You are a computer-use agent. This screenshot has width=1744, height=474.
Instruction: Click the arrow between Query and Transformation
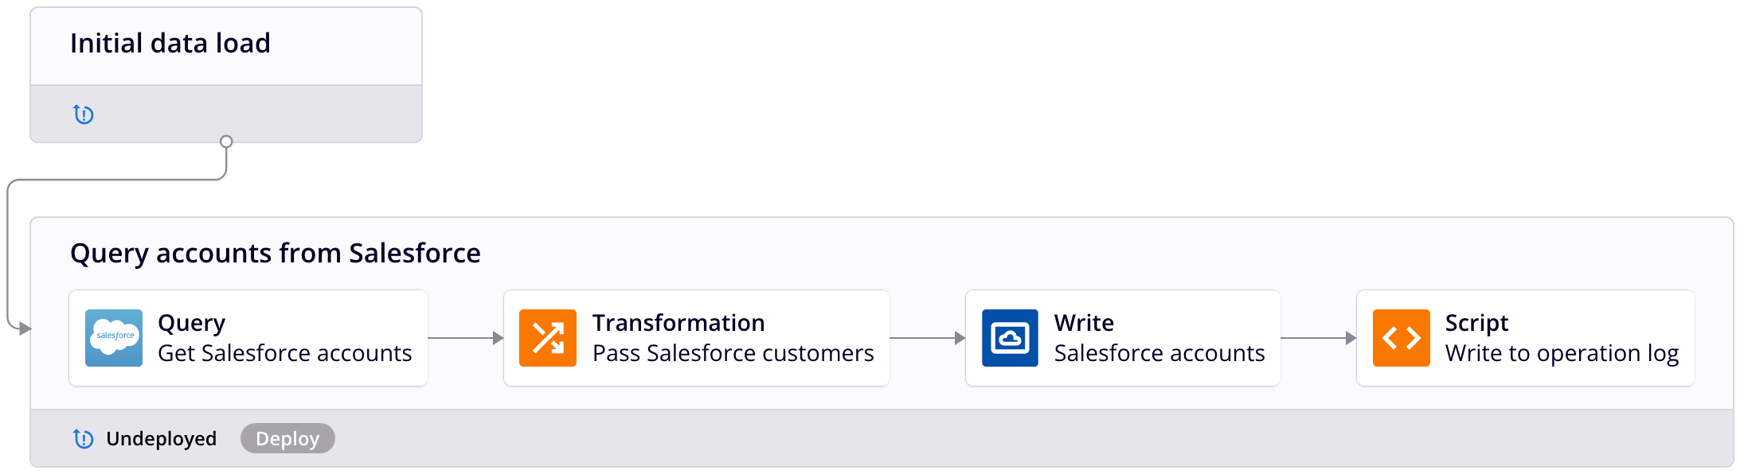point(466,338)
